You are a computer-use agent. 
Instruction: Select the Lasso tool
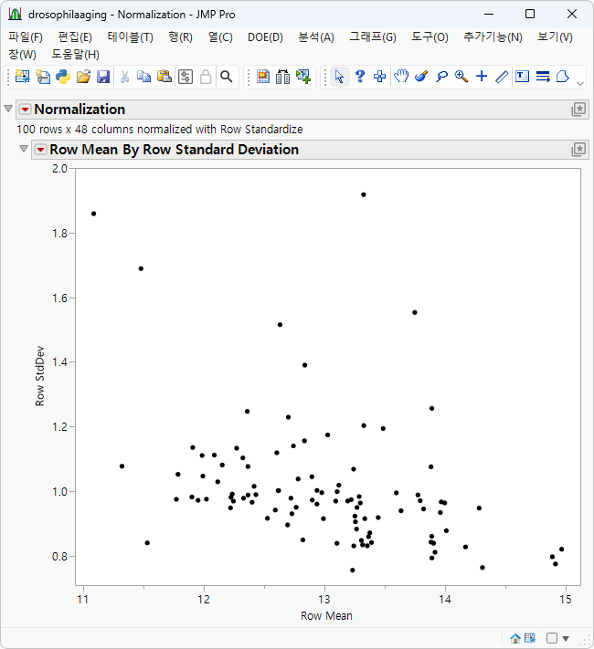[x=441, y=77]
